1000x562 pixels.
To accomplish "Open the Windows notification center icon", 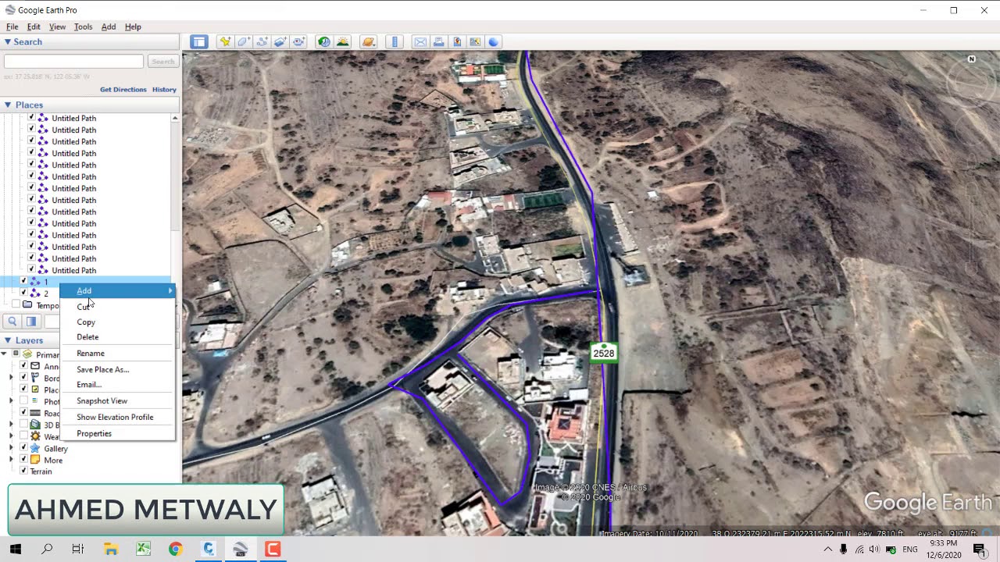I will point(980,550).
